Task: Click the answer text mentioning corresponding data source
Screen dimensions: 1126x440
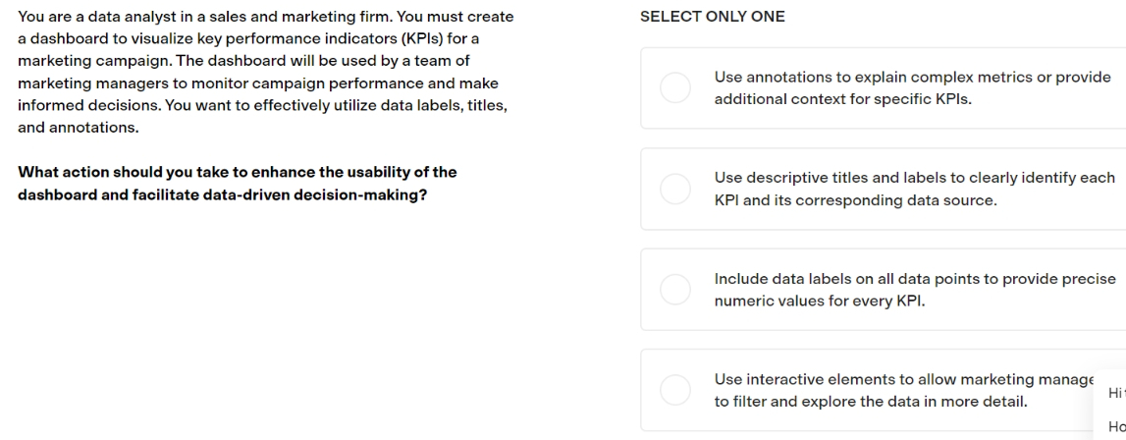Action: point(915,189)
